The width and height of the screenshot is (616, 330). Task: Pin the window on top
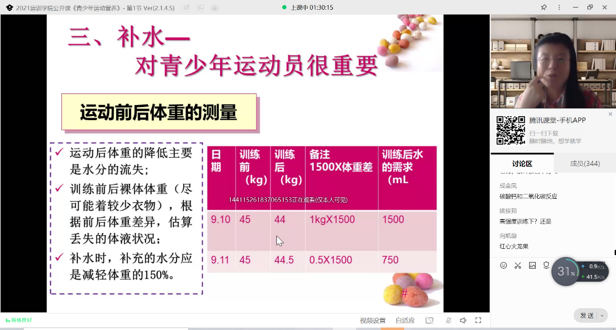point(544,7)
